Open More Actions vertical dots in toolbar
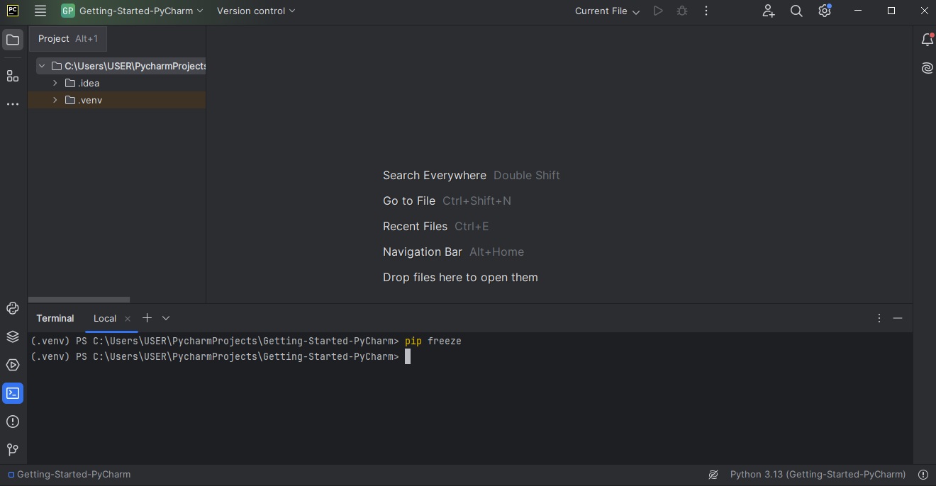This screenshot has width=936, height=486. 706,11
